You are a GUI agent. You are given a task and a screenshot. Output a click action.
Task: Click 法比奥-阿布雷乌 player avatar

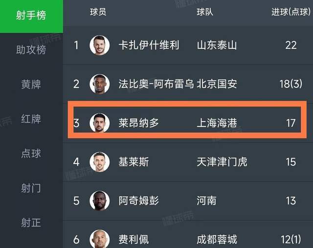coord(100,84)
